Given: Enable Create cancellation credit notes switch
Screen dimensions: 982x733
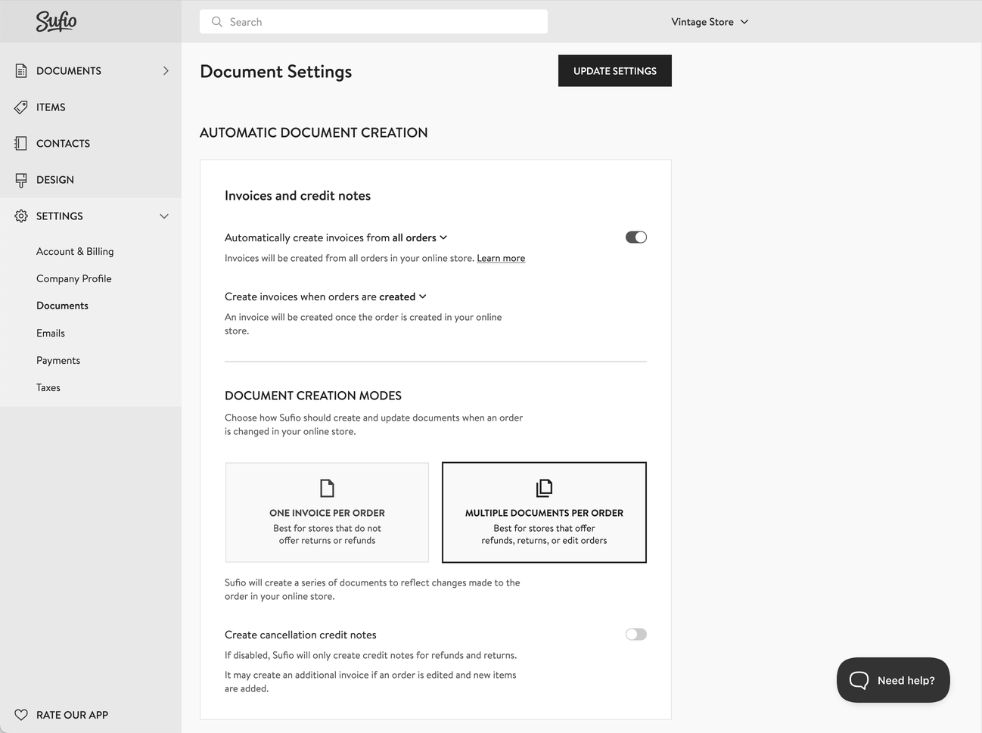Looking at the screenshot, I should pyautogui.click(x=636, y=635).
